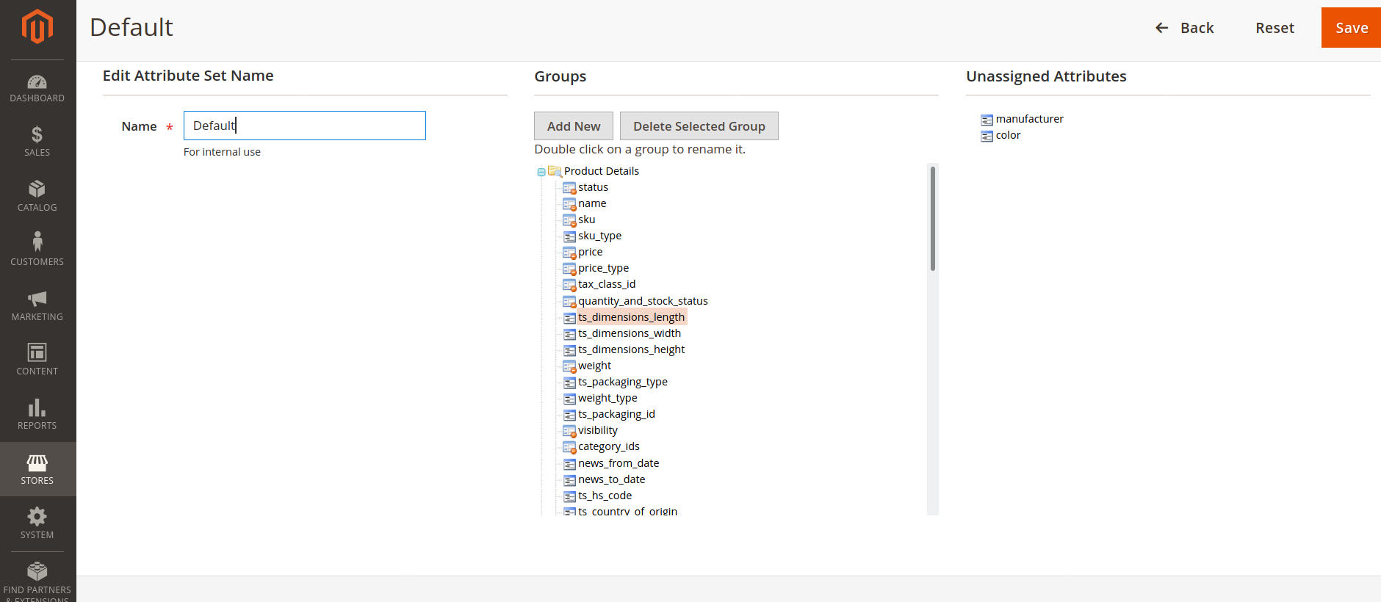Focus the attribute set Name field
Screen dimensions: 1381x602
coord(305,126)
